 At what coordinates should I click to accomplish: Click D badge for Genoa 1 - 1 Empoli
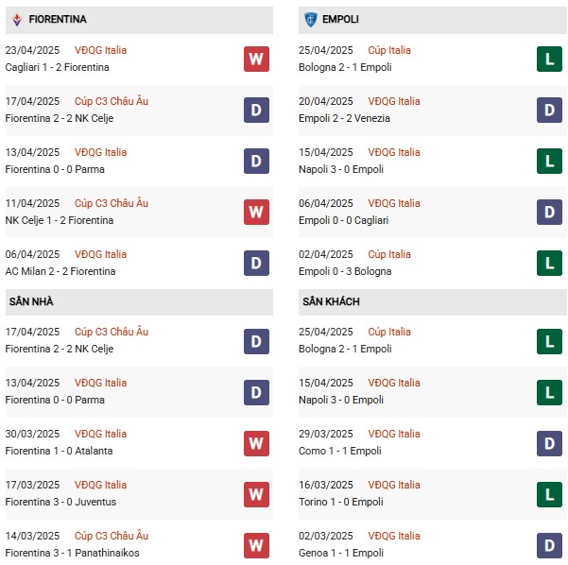point(550,544)
